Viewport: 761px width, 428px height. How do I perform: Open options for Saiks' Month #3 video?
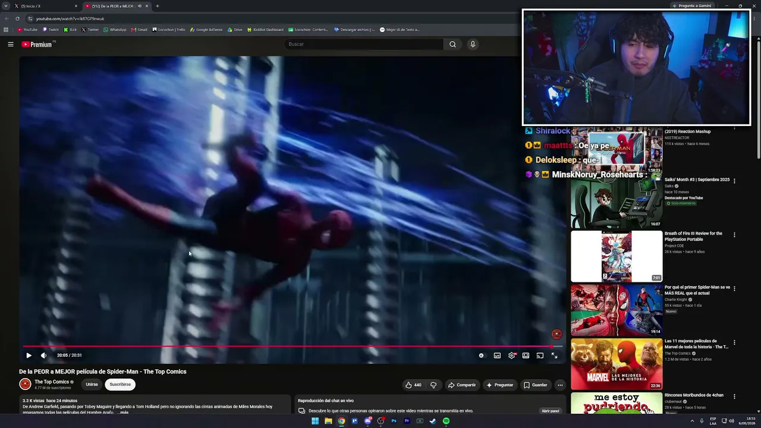734,181
